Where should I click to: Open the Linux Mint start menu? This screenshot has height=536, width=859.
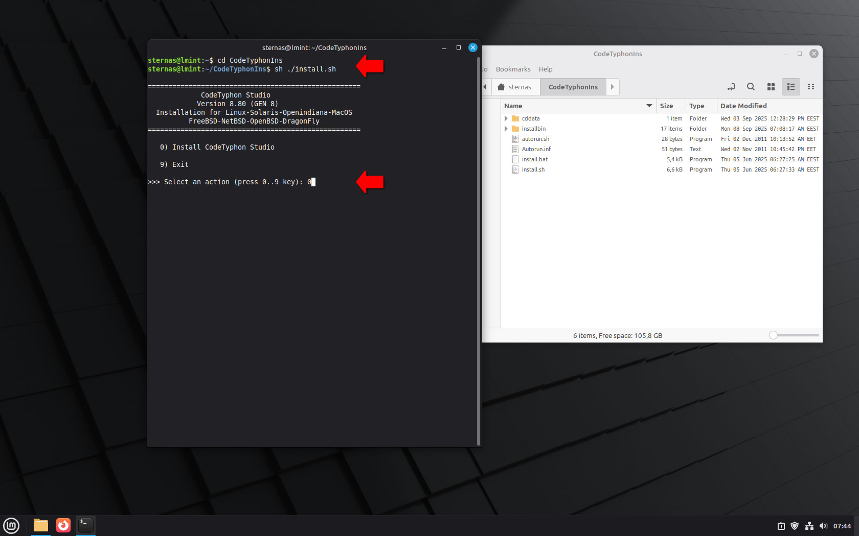pyautogui.click(x=11, y=525)
